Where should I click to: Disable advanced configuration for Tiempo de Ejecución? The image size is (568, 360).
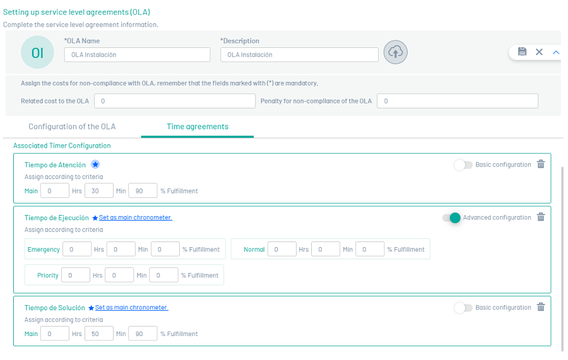[451, 218]
